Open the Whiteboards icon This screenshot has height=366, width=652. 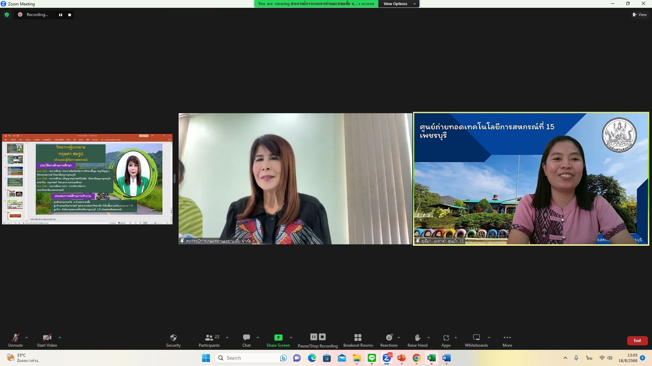pyautogui.click(x=476, y=338)
